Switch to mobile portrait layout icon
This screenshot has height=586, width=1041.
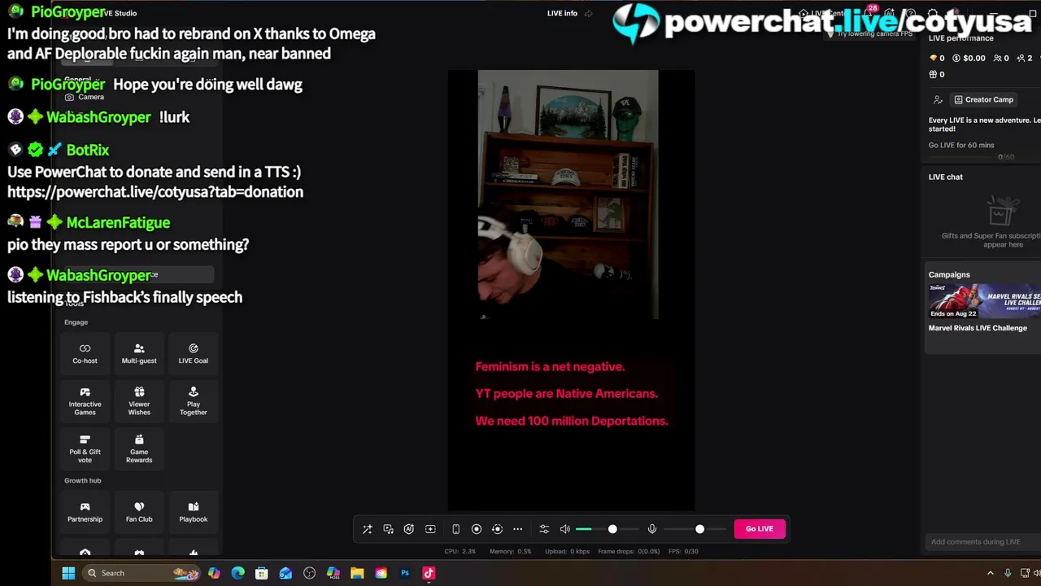point(455,529)
